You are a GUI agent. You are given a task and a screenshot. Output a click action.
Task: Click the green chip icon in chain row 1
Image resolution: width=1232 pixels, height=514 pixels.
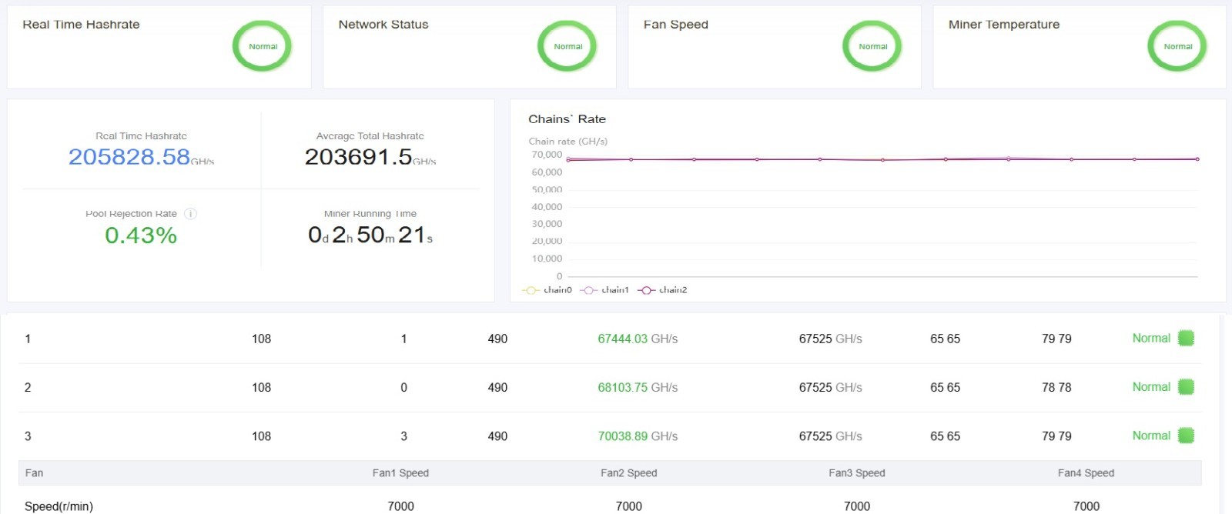(x=1186, y=338)
